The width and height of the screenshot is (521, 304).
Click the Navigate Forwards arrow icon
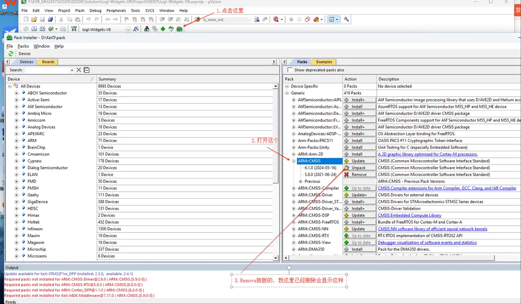tap(116, 19)
